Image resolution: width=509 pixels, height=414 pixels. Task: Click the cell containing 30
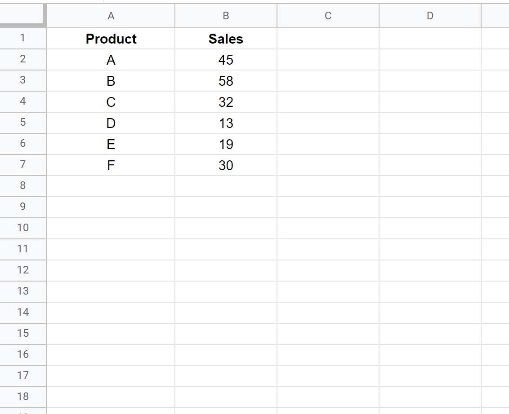tap(226, 165)
